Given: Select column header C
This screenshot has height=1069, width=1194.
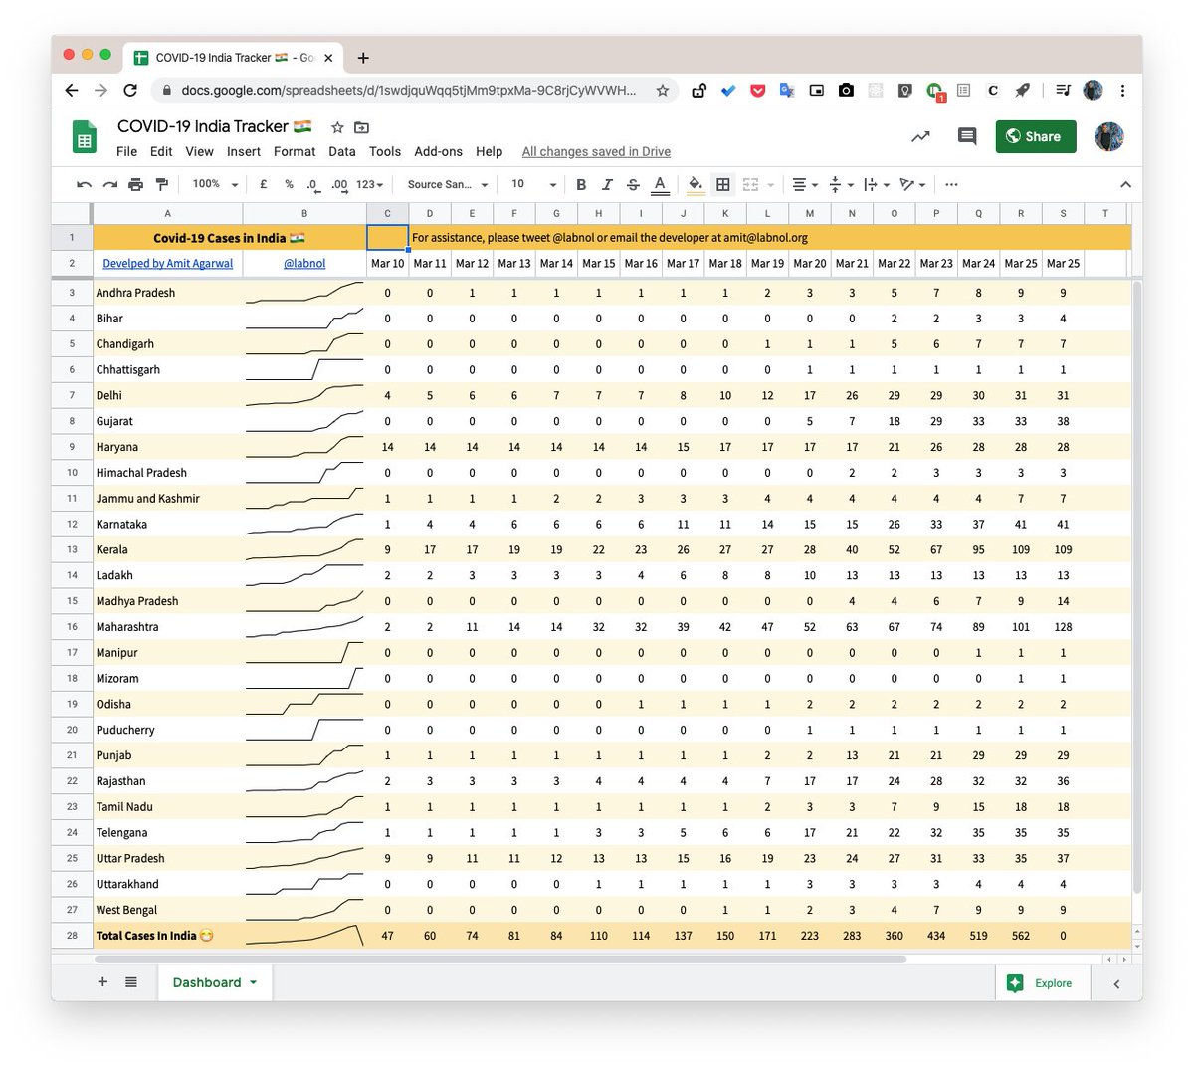Looking at the screenshot, I should coord(388,213).
